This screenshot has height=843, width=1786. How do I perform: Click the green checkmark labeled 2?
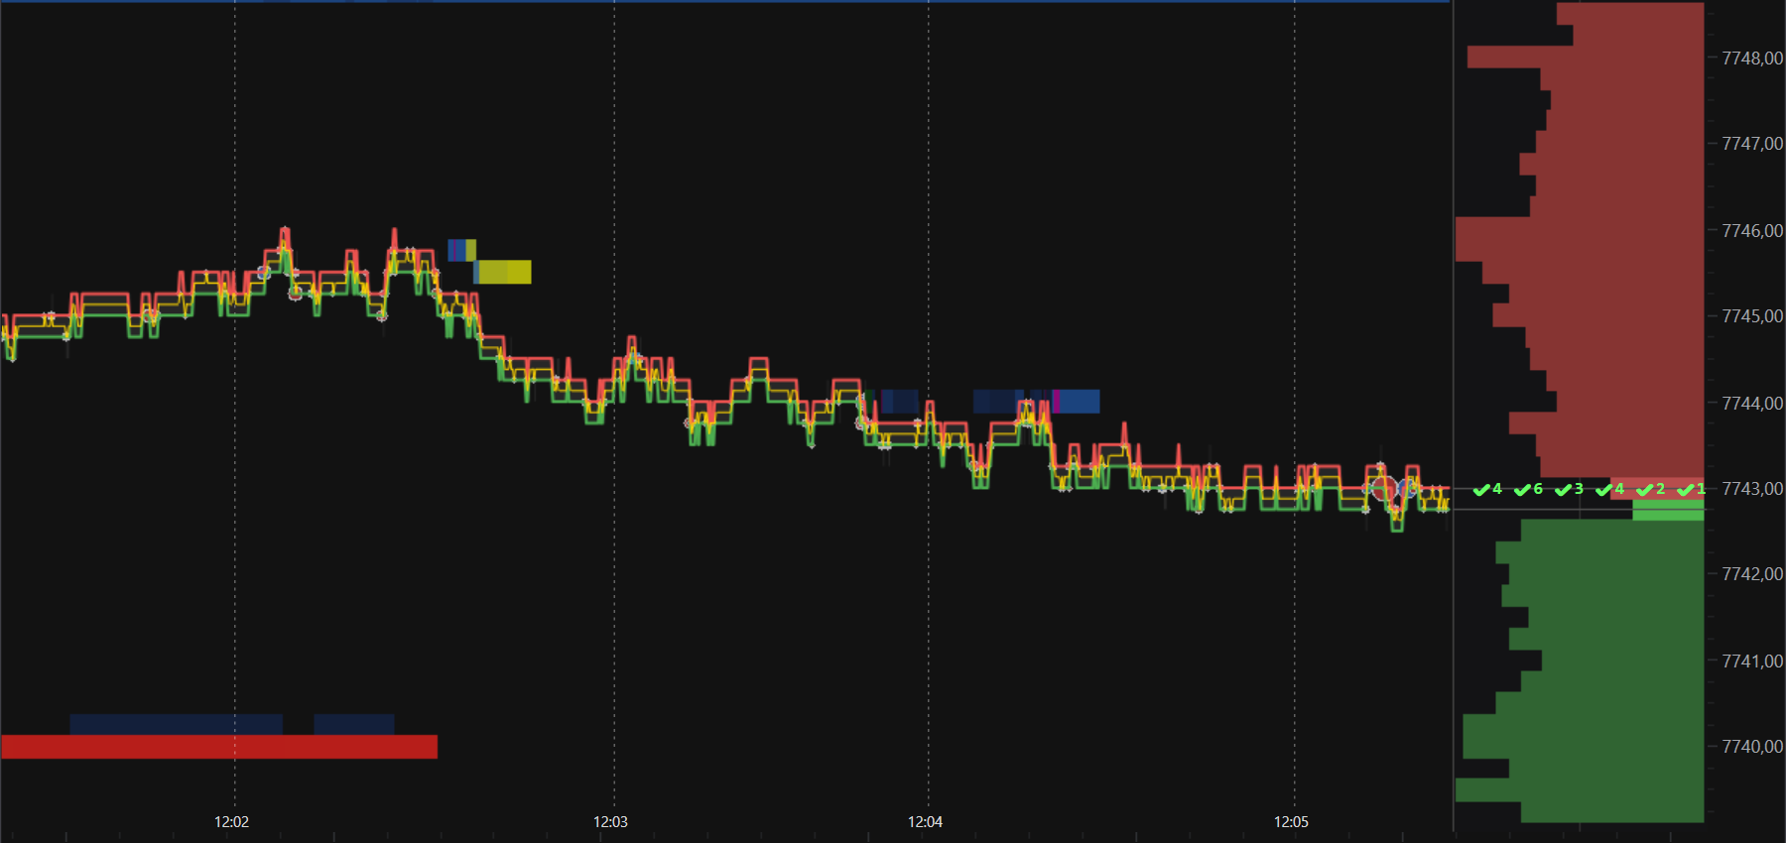coord(1651,489)
